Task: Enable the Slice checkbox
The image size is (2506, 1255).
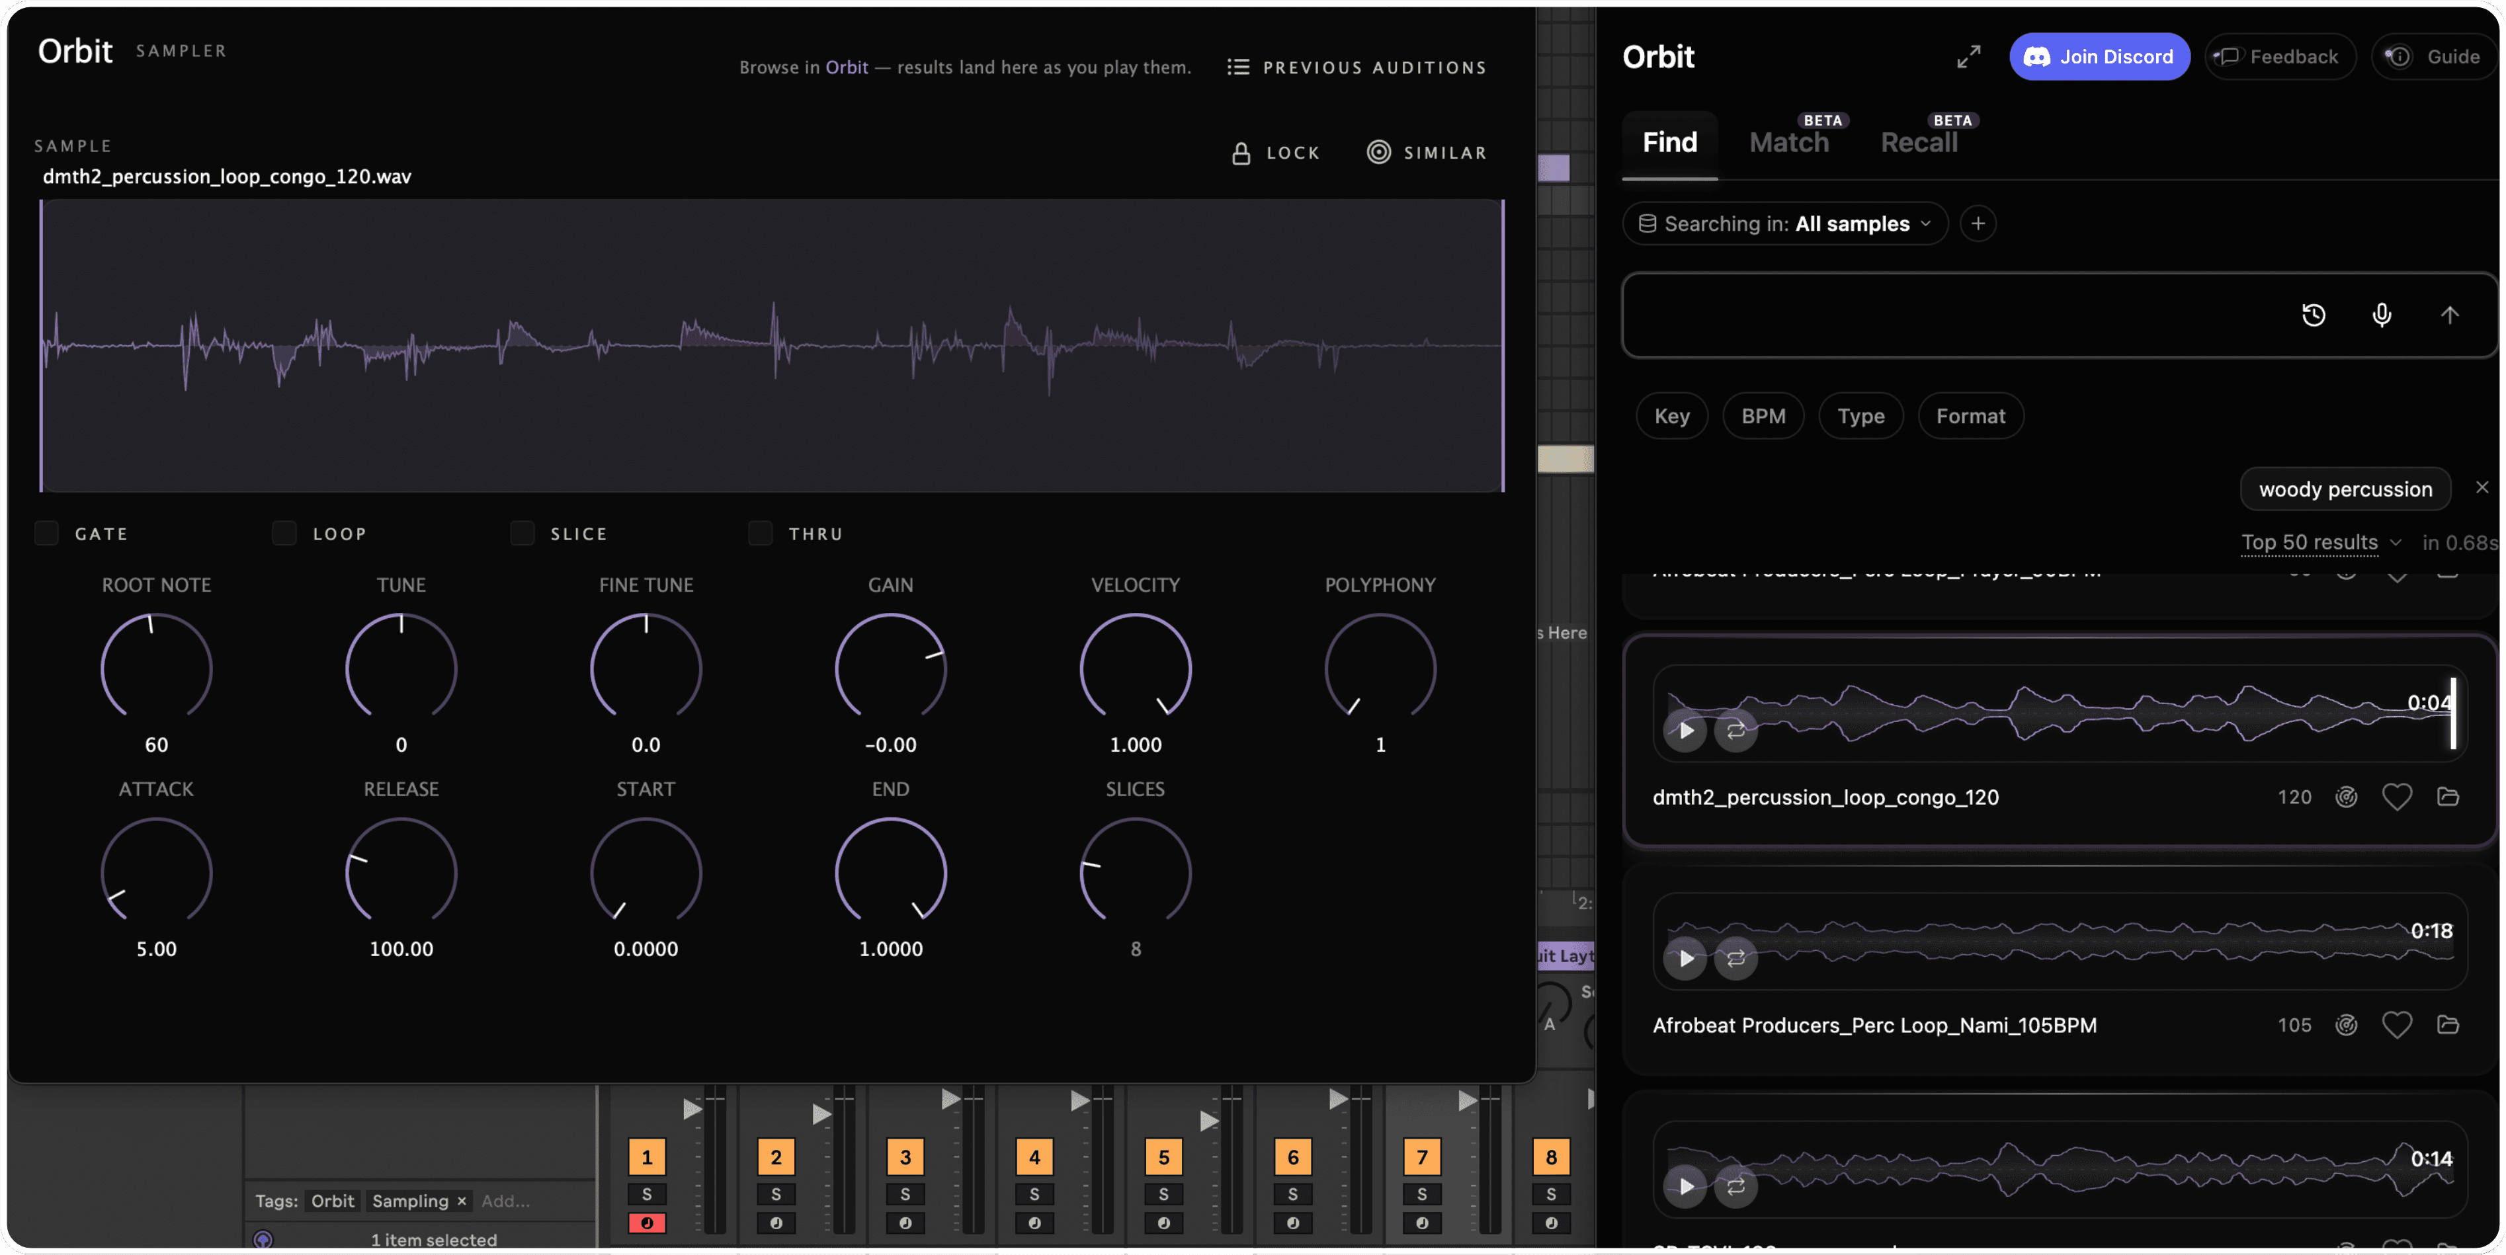Action: click(x=522, y=533)
